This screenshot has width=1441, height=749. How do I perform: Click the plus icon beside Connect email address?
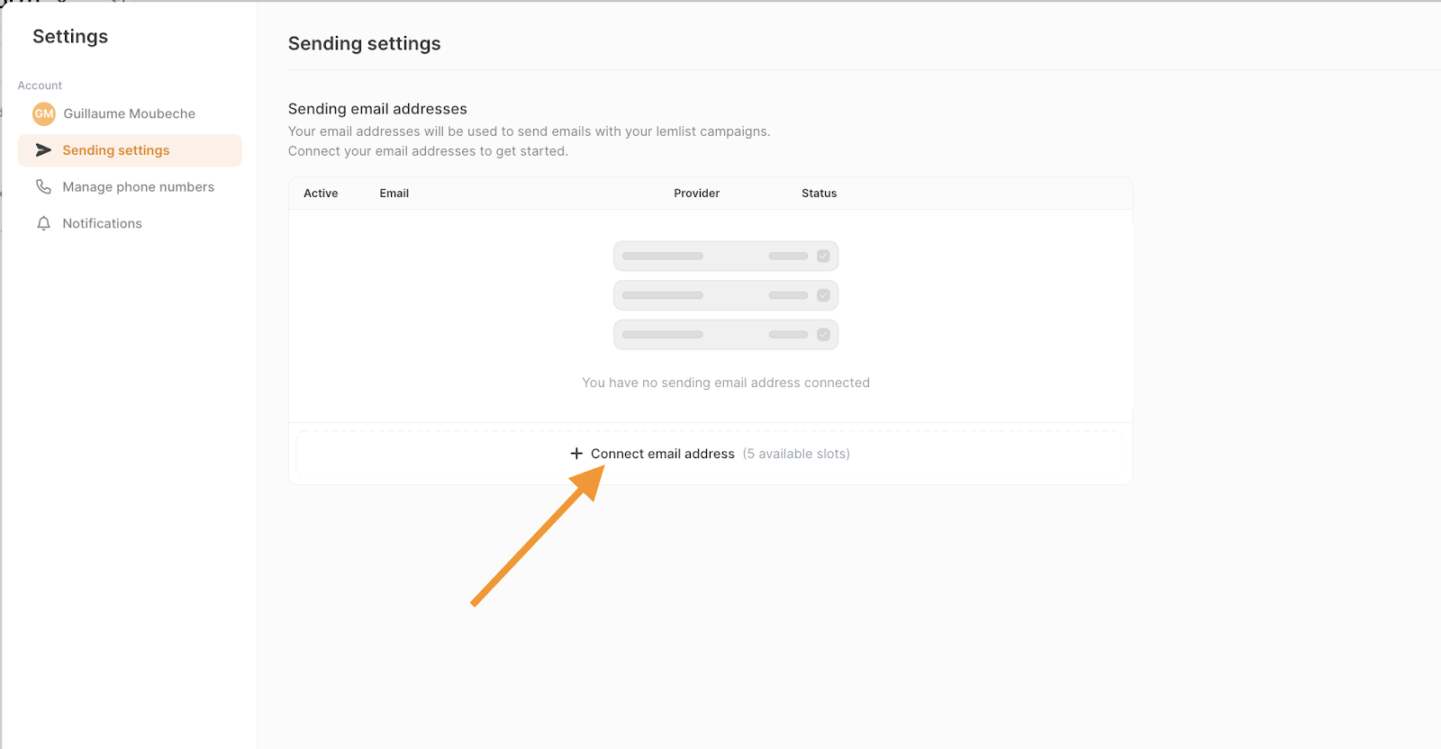tap(576, 454)
